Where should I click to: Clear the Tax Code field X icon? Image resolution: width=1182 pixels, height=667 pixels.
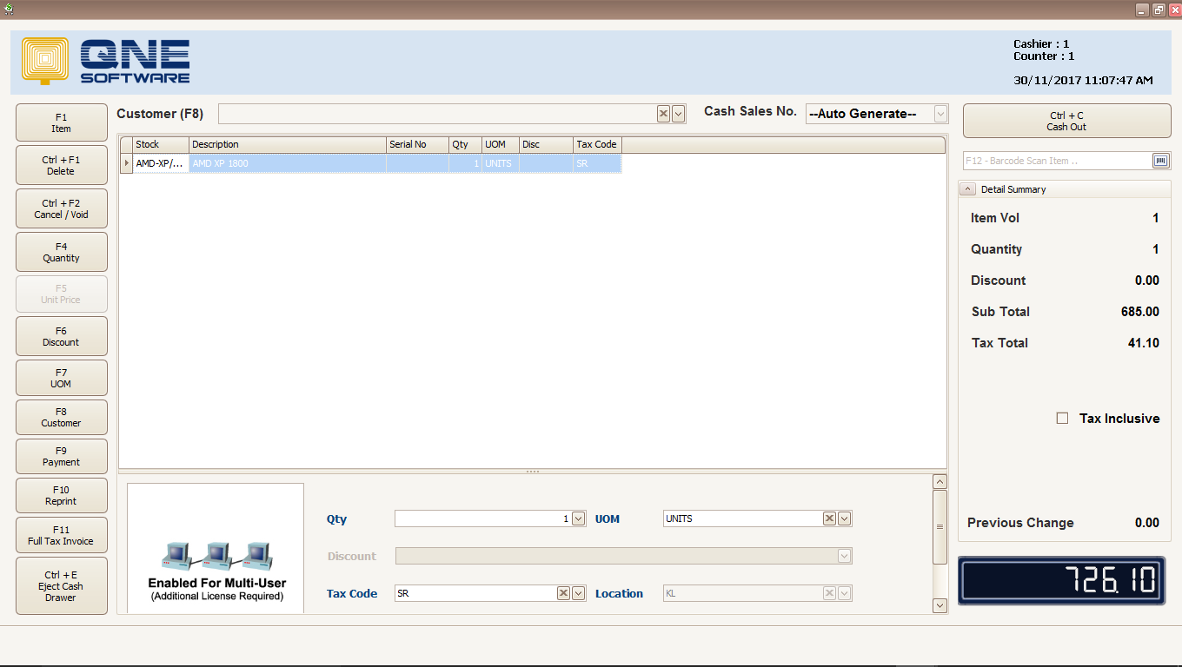563,593
